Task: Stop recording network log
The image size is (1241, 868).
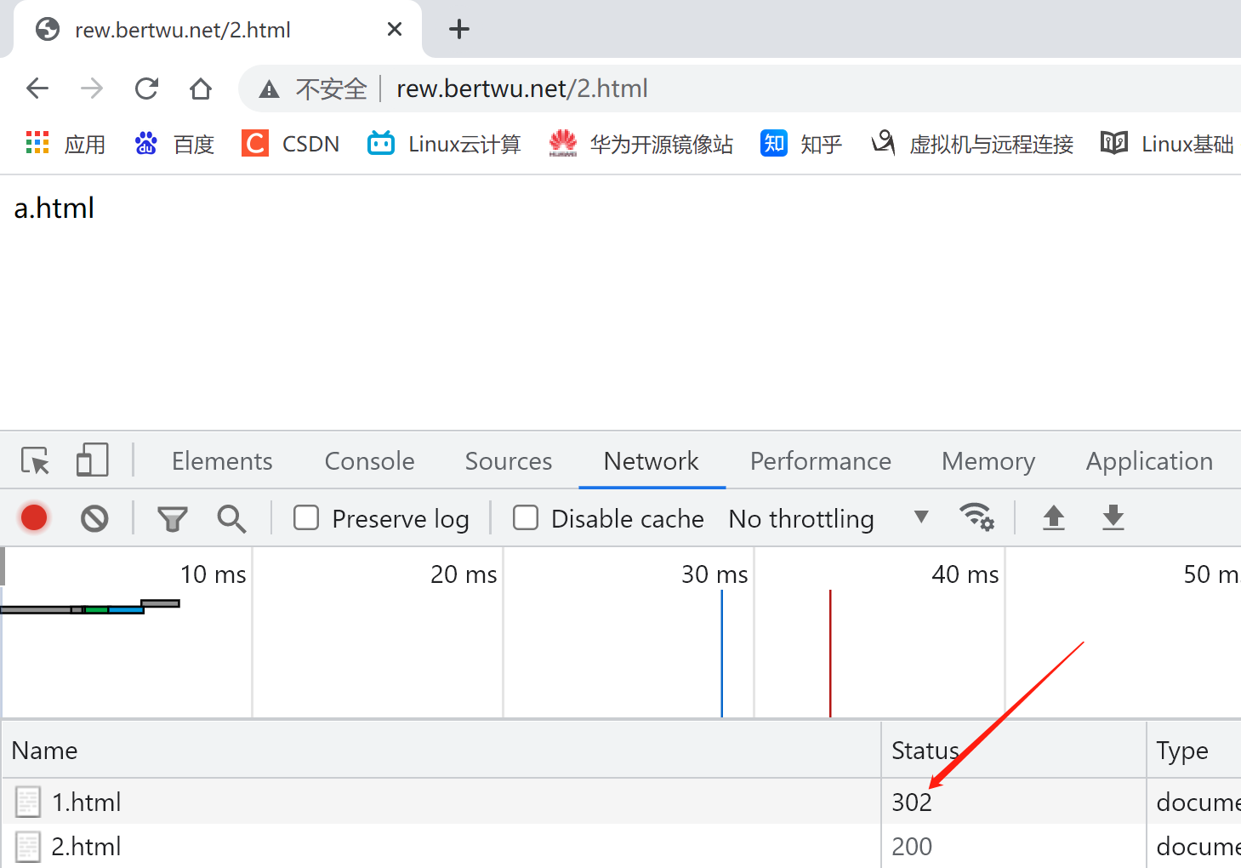Action: pos(34,517)
